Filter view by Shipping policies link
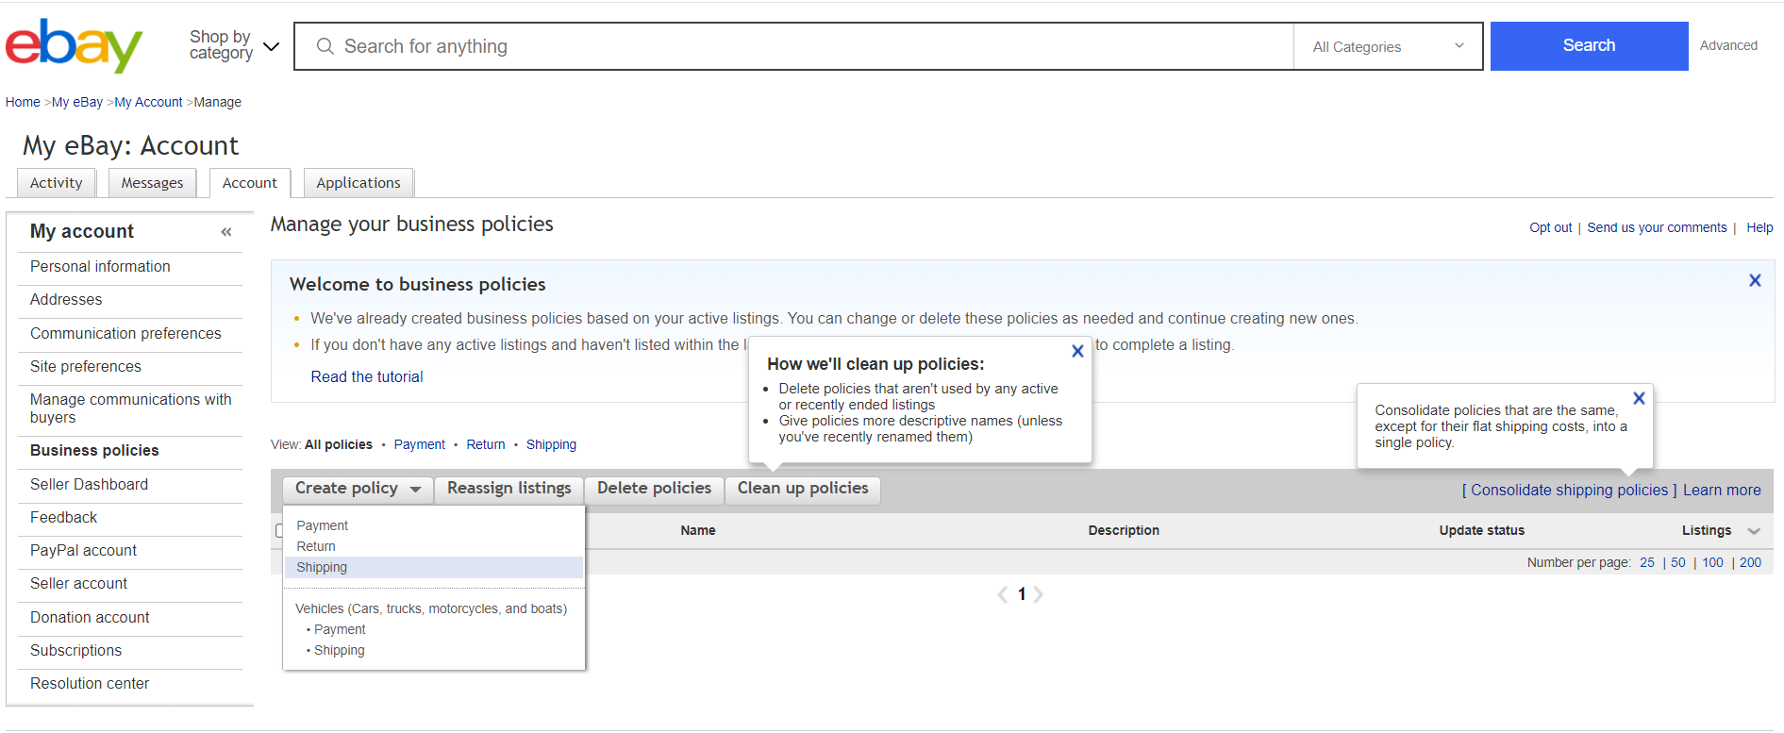Screen dimensions: 1784x733 [x=551, y=444]
